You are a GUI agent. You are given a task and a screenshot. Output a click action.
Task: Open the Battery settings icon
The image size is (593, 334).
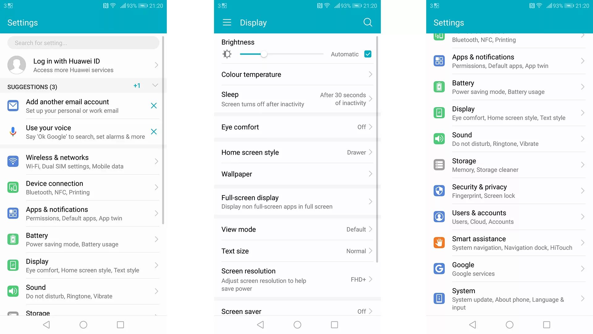point(439,87)
